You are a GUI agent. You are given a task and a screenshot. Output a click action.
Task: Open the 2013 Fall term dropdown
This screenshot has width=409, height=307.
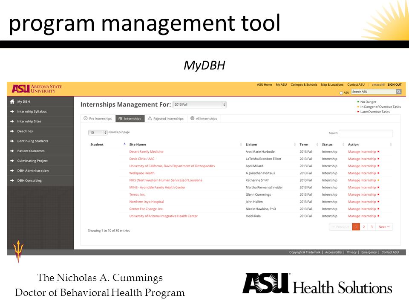199,105
